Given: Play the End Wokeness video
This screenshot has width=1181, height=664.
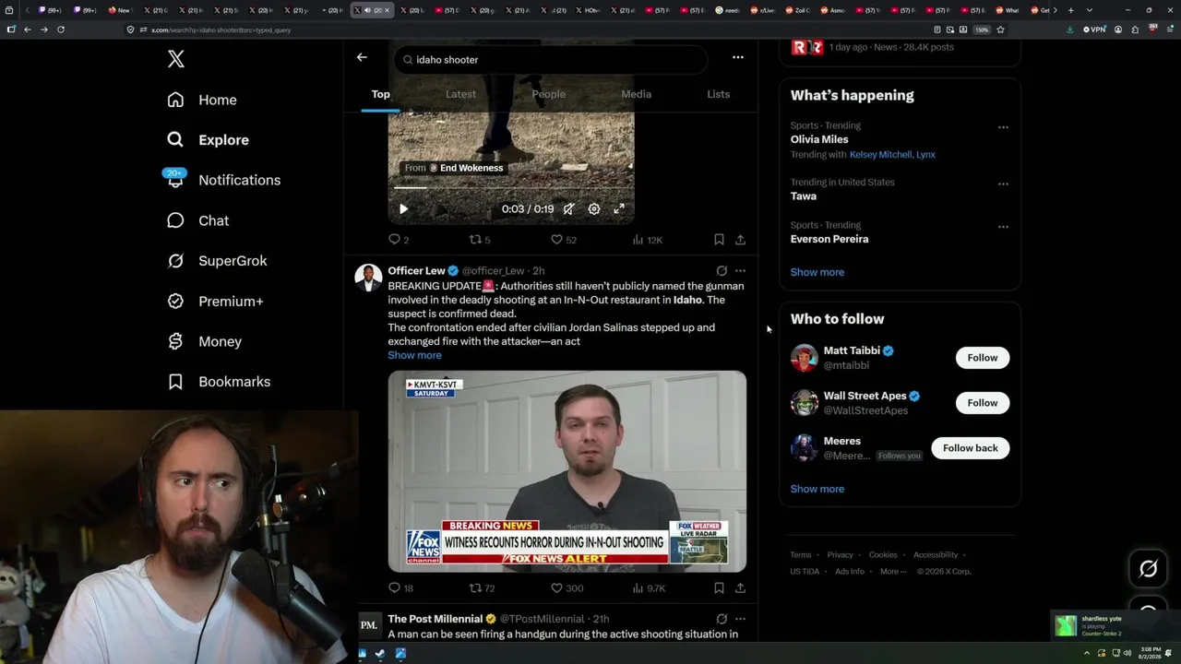Looking at the screenshot, I should 403,209.
